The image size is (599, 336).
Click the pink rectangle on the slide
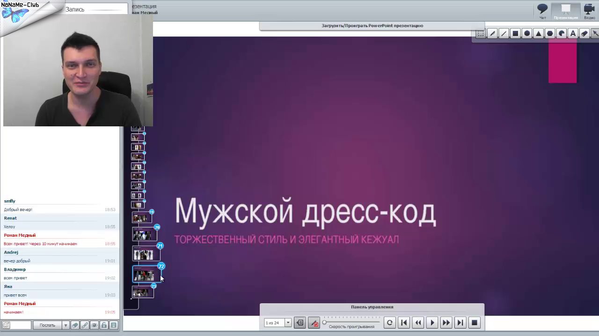pos(562,61)
